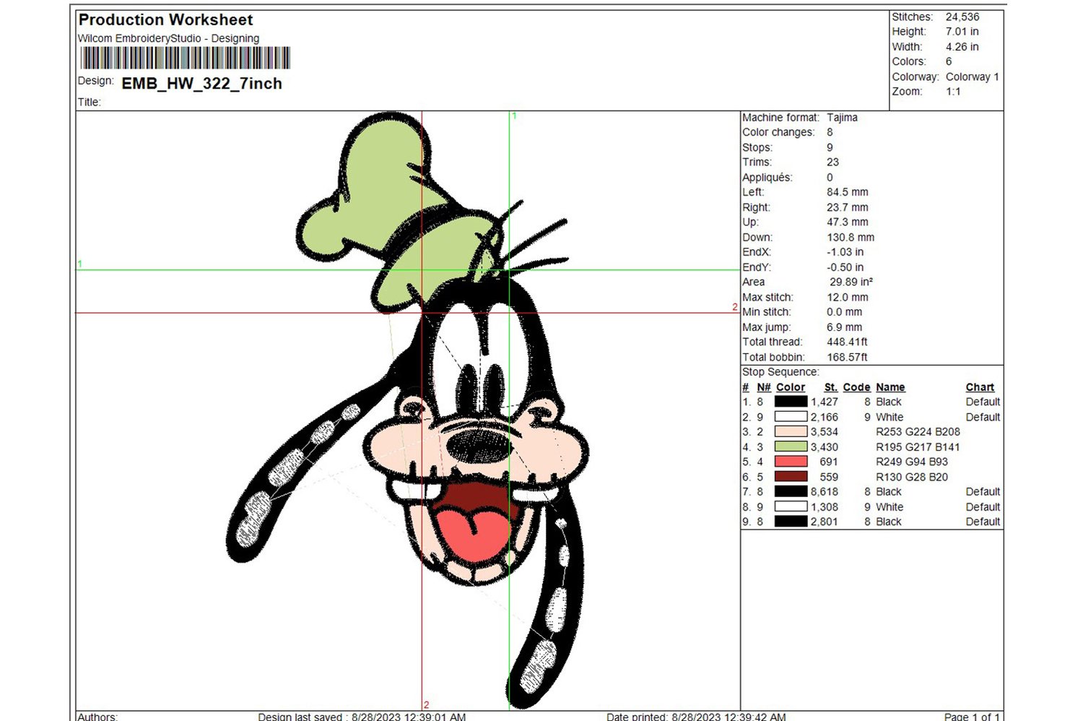This screenshot has width=1083, height=721.
Task: Click the "Authors:" footer label
Action: pos(97,717)
